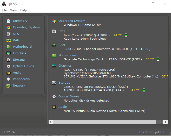Screen dimensions: 171x136
Task: Click the green storage temperature indicator
Action: pyautogui.click(x=144, y=90)
